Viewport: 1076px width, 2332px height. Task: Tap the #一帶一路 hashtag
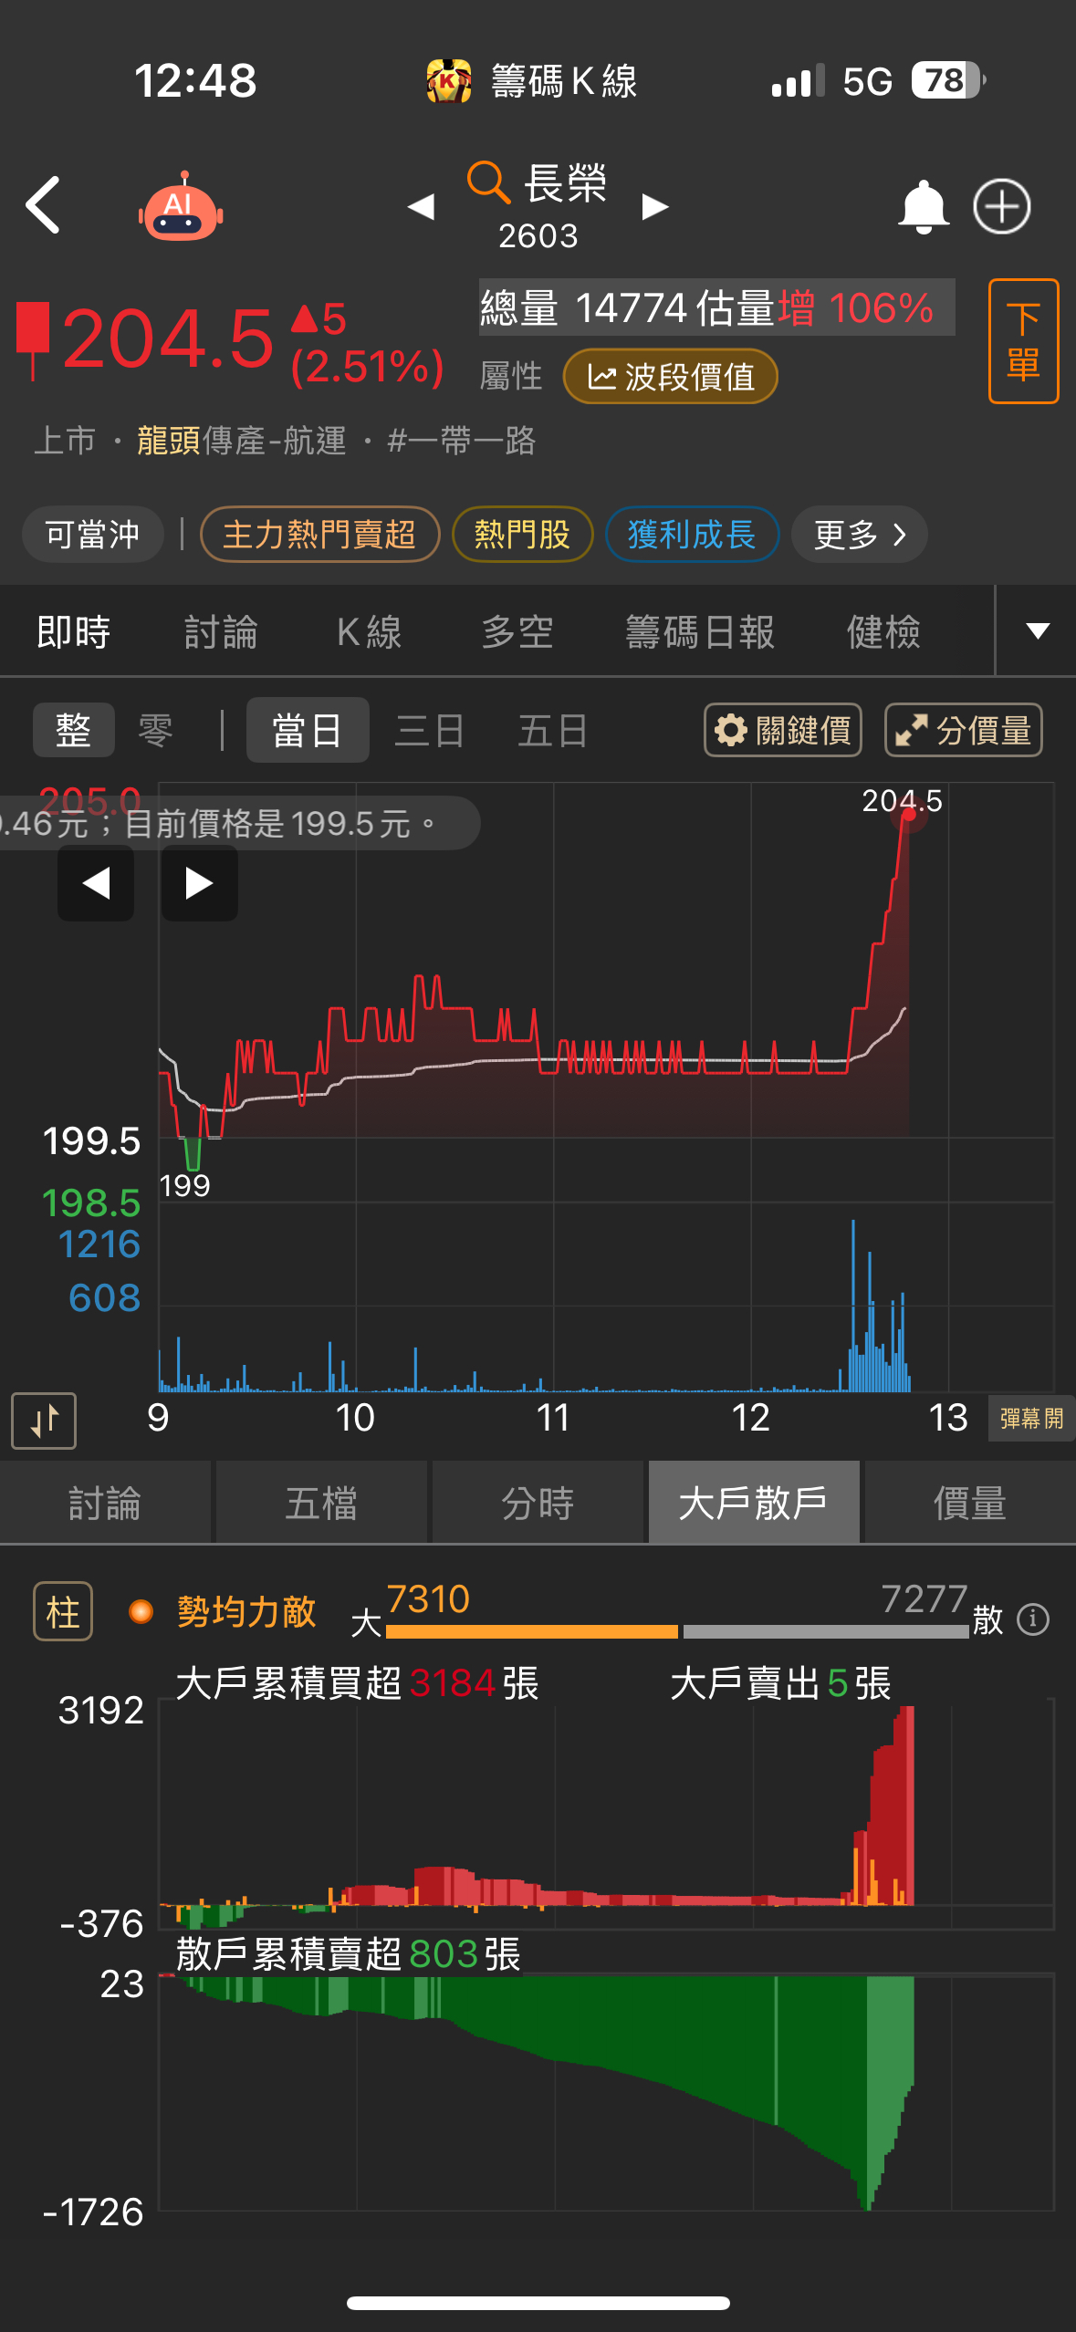[461, 441]
